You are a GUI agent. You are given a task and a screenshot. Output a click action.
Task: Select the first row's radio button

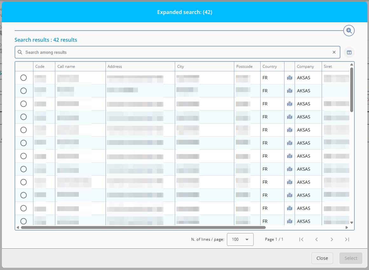(x=24, y=78)
